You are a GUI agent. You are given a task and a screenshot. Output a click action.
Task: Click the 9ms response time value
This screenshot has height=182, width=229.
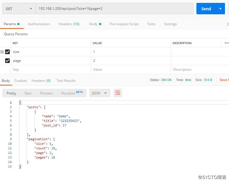[188, 80]
